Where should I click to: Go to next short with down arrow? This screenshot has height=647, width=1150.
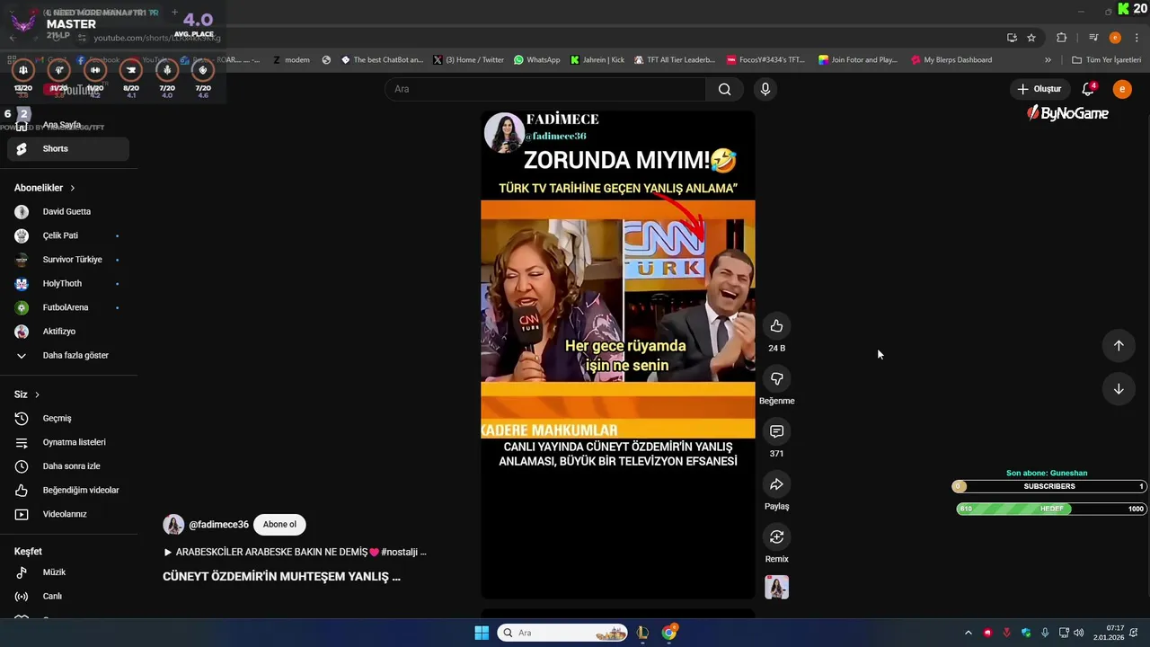pyautogui.click(x=1119, y=389)
